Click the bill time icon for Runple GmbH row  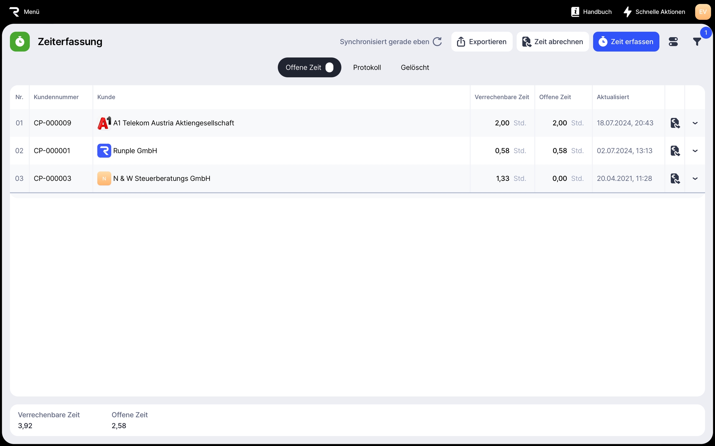pos(675,151)
